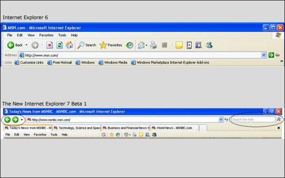Click the History icon in IE7 toolbar

tap(118, 134)
